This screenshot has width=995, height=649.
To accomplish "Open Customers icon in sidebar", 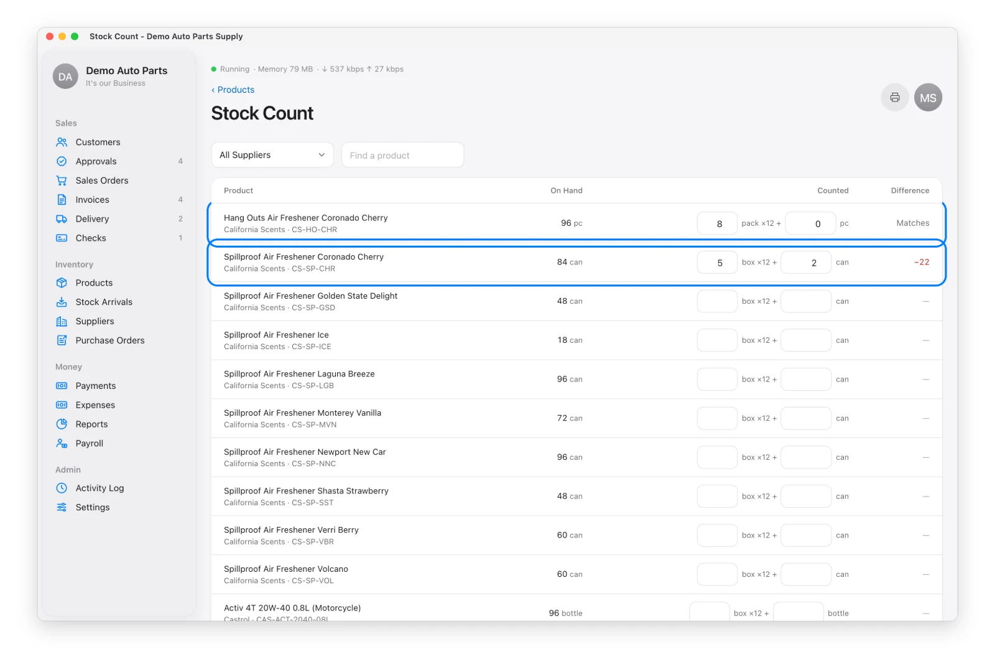I will tap(62, 142).
